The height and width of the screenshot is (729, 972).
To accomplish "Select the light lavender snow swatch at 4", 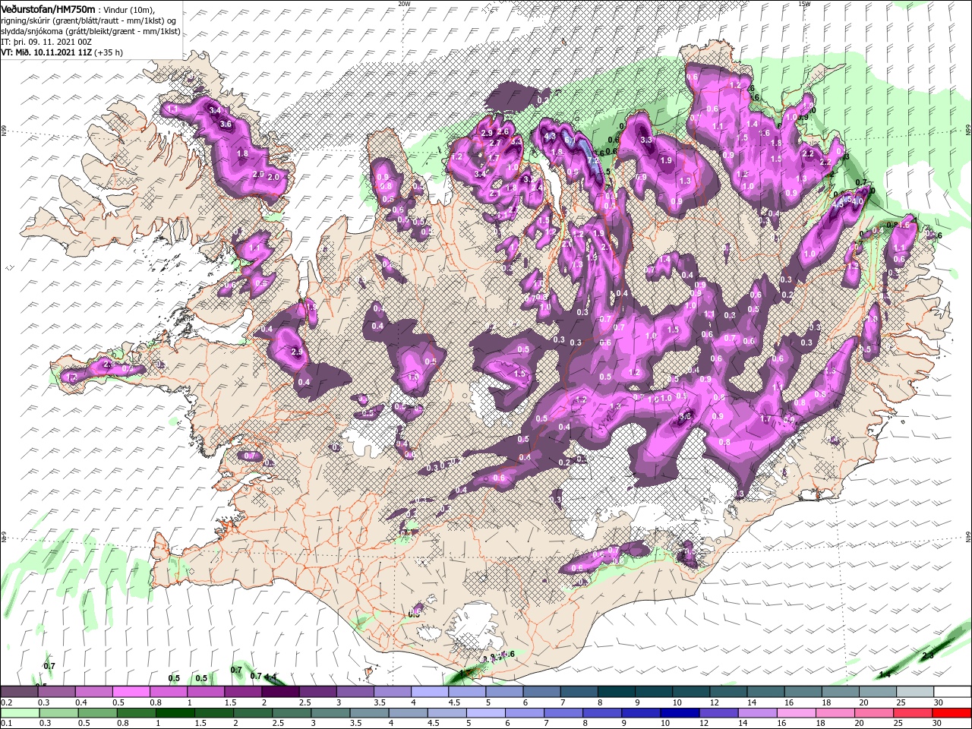I will [x=428, y=692].
